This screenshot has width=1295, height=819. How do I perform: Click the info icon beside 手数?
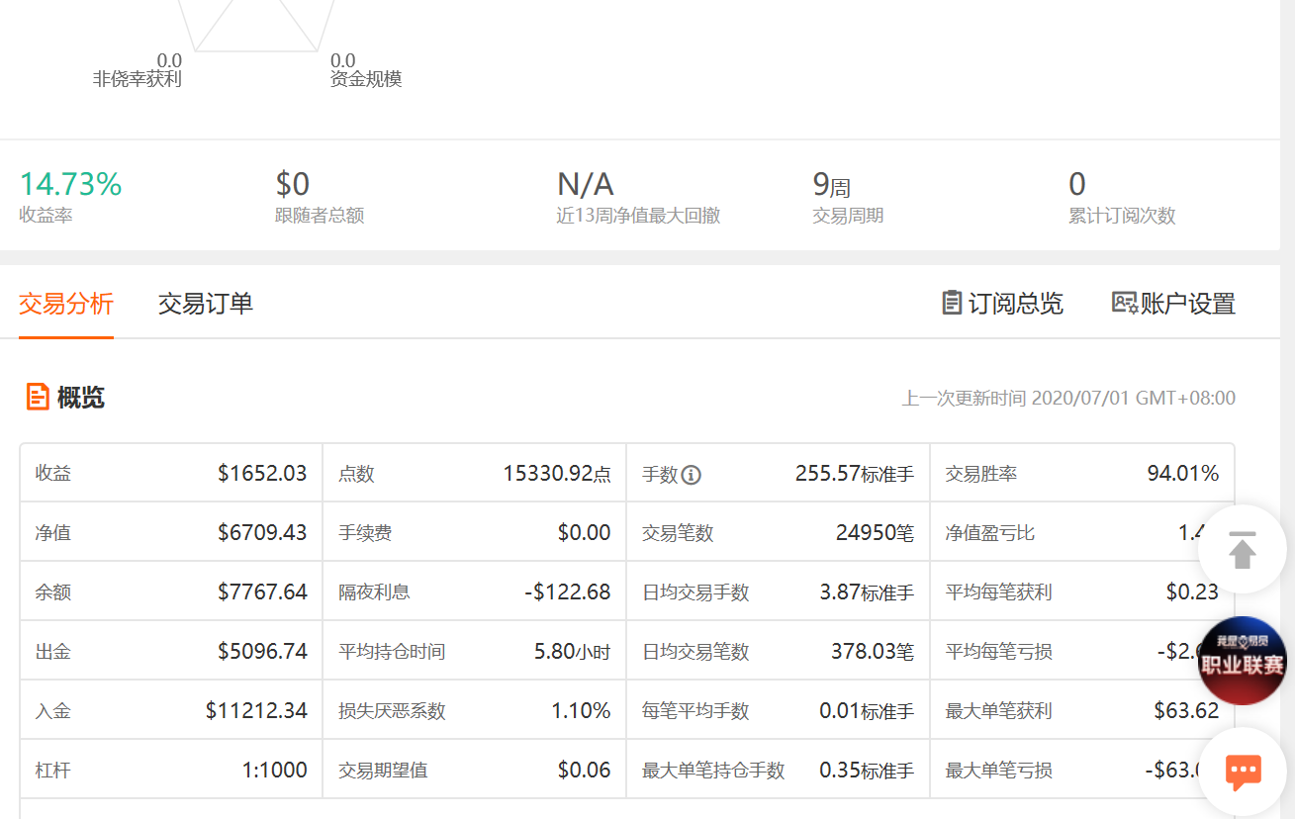coord(692,475)
